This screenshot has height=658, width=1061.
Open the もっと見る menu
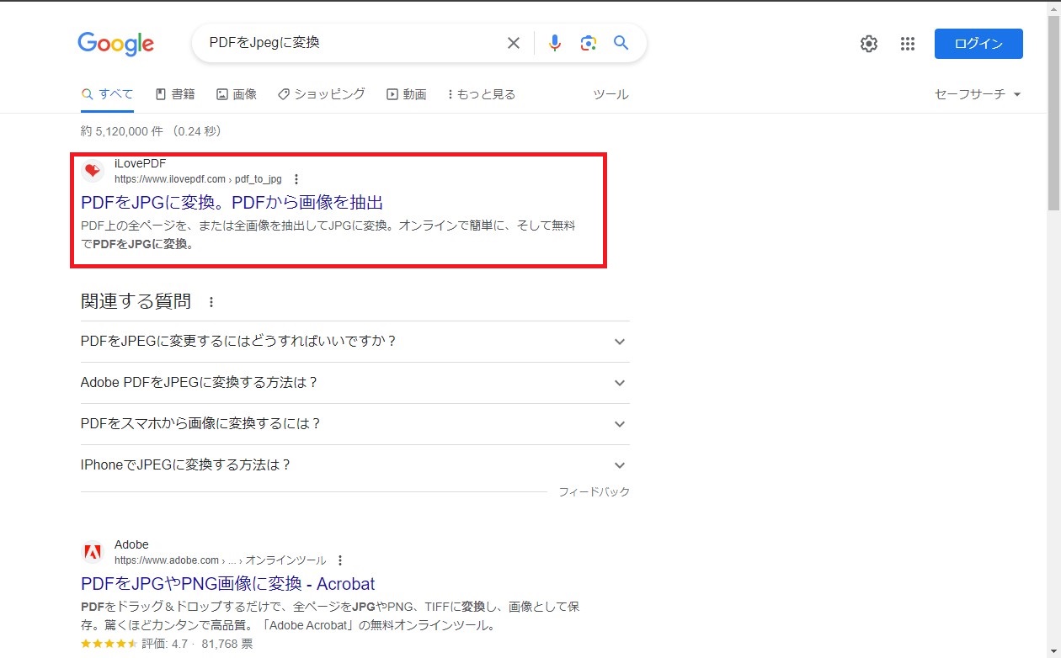coord(481,94)
